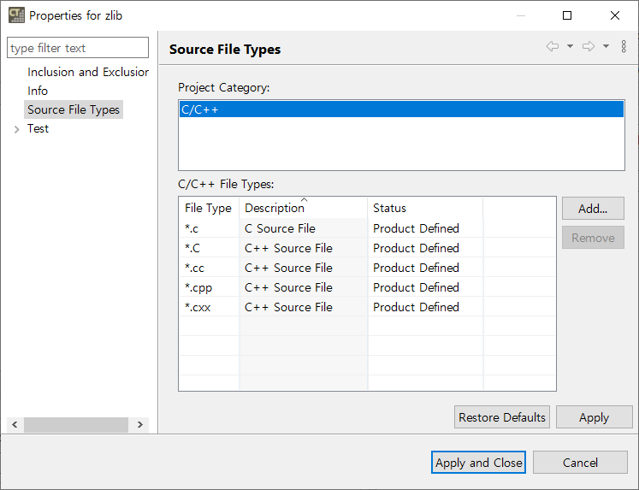Open the three-dot view menu icon
This screenshot has width=639, height=490.
point(624,47)
